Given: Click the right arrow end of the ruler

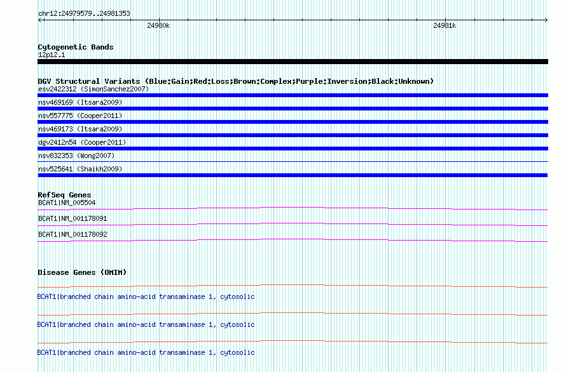Looking at the screenshot, I should [x=546, y=20].
